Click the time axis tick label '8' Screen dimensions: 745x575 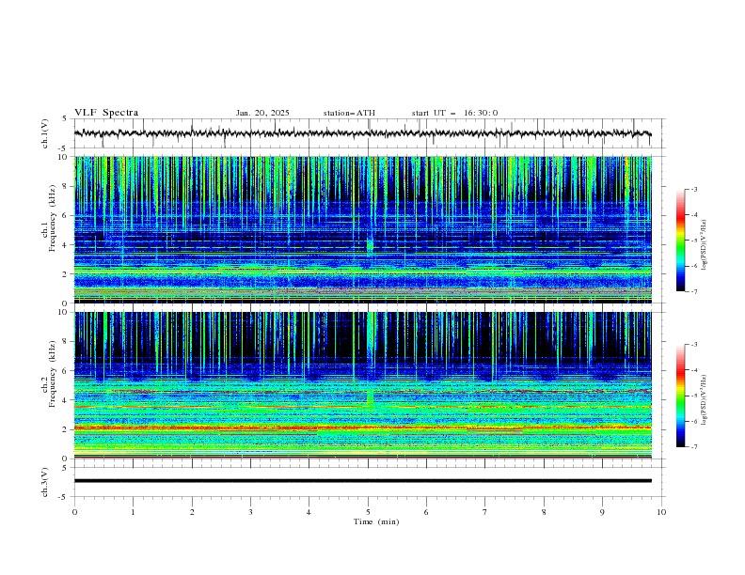(x=544, y=512)
